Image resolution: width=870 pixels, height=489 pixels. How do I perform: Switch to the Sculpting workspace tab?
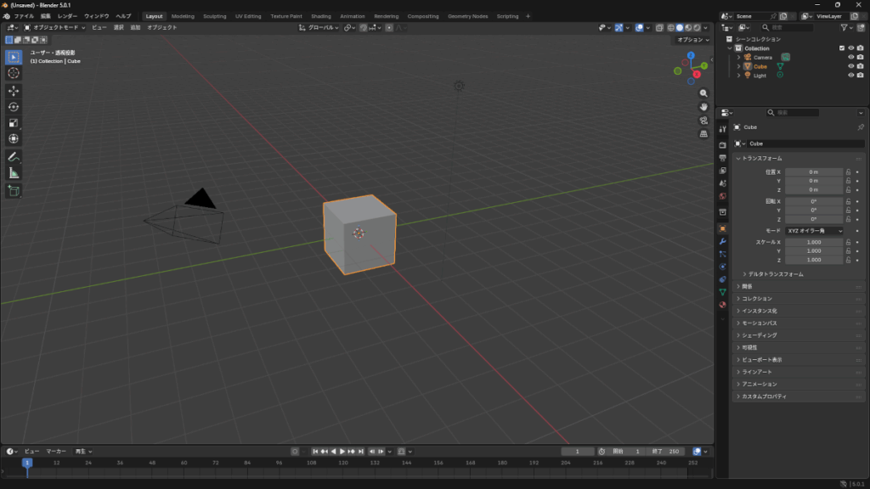214,16
